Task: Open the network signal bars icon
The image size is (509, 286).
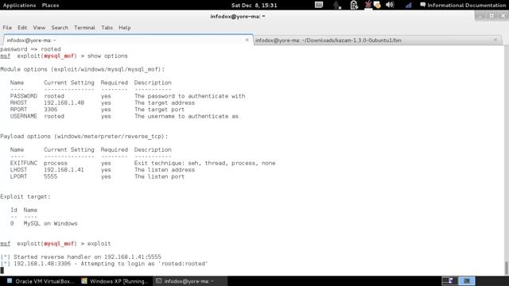Action: click(408, 6)
